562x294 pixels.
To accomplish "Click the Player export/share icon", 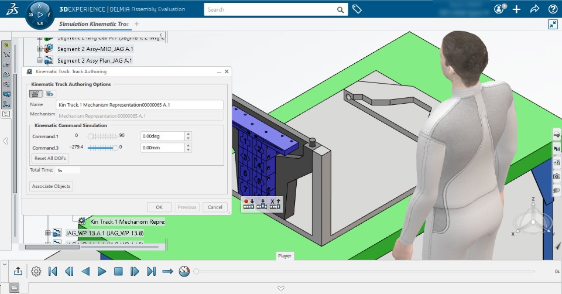I will (x=18, y=271).
